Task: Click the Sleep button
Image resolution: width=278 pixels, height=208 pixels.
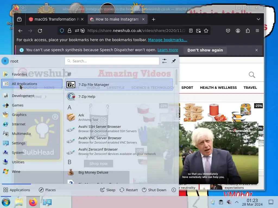Action: [108, 190]
